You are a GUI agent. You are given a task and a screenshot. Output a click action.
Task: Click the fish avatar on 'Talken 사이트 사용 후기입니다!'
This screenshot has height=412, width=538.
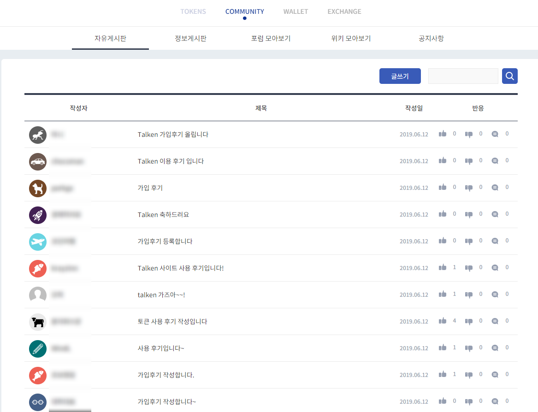click(38, 269)
